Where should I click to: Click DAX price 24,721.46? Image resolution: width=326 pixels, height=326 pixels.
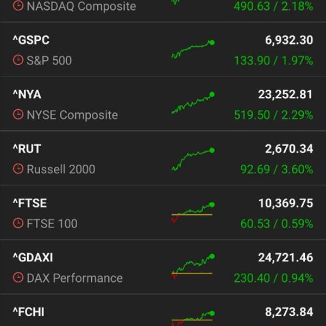pyautogui.click(x=285, y=258)
